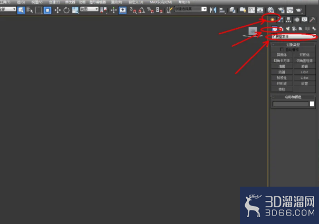319x224 pixels.
Task: Click the C-Ext object button
Action: point(305,78)
